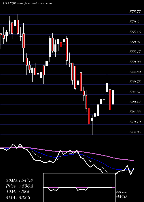Select the 514.05 price axis label
This screenshot has height=202, width=144.
[x=135, y=132]
